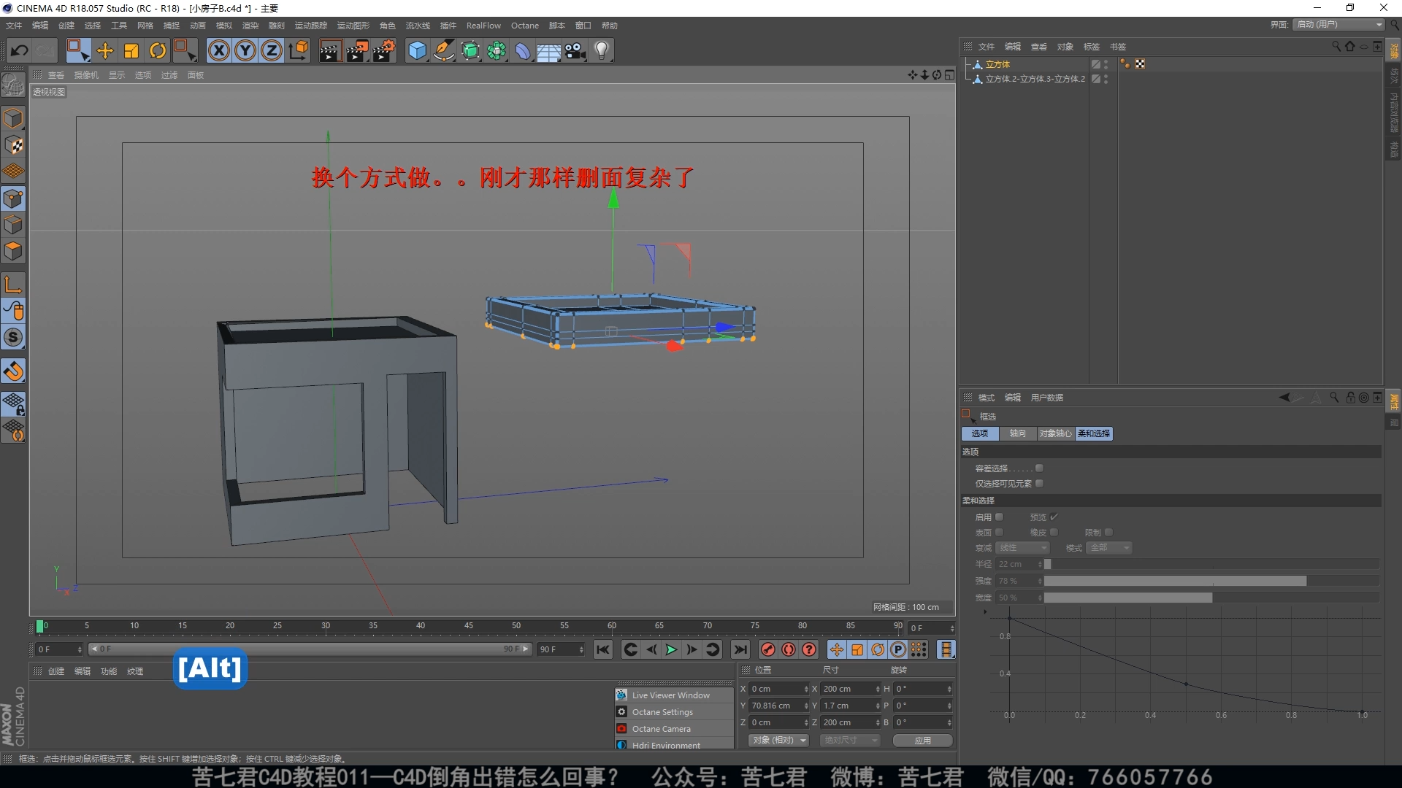Click the coordinate system cube icon
The height and width of the screenshot is (788, 1402).
tap(299, 50)
